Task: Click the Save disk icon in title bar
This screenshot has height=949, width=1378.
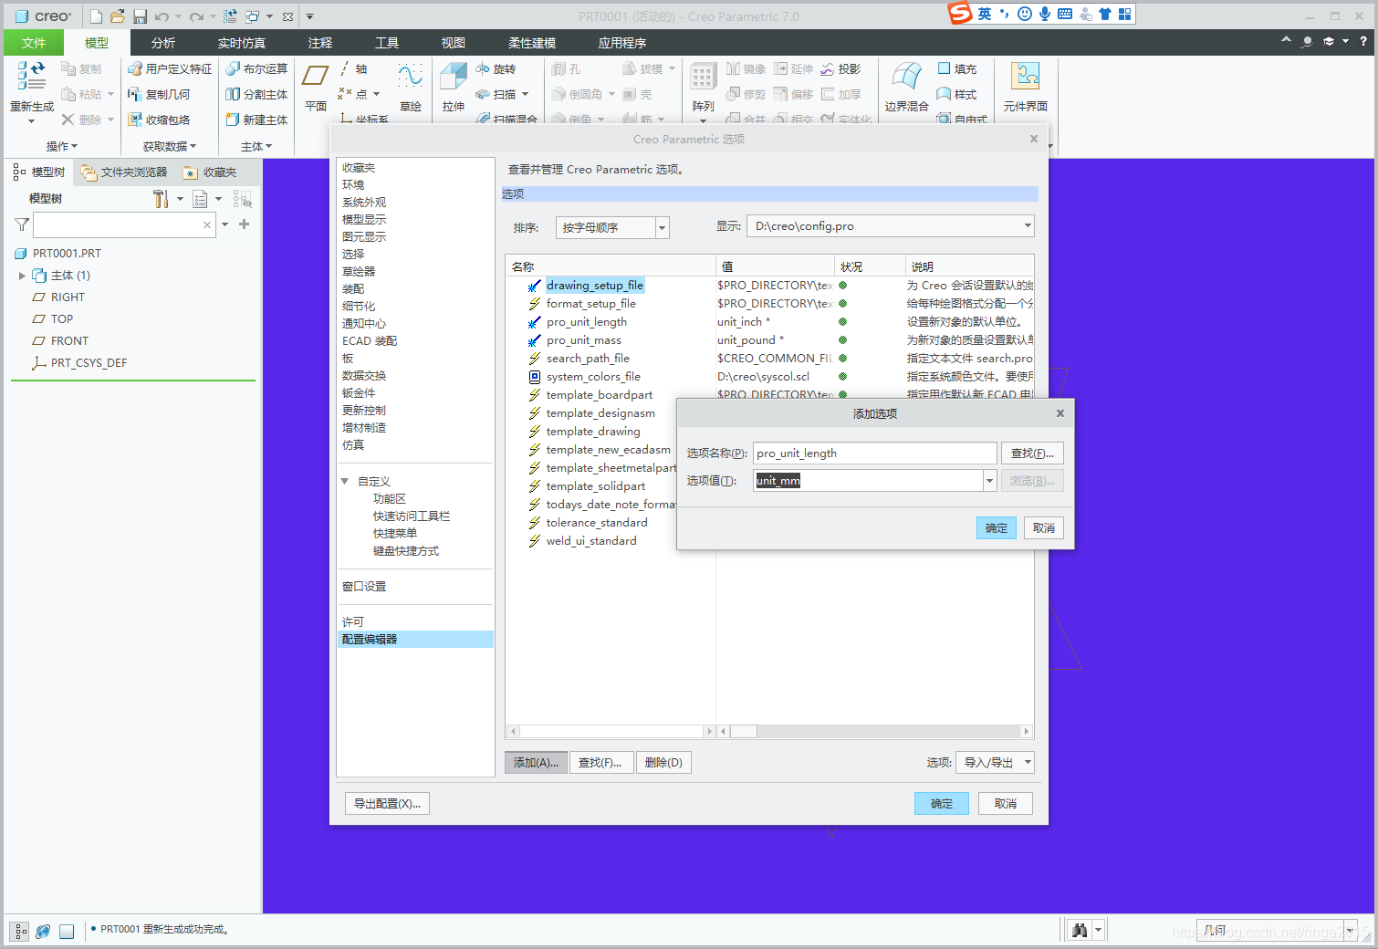Action: click(140, 16)
